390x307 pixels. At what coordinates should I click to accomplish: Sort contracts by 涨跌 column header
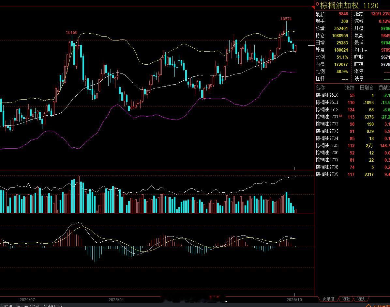350,88
